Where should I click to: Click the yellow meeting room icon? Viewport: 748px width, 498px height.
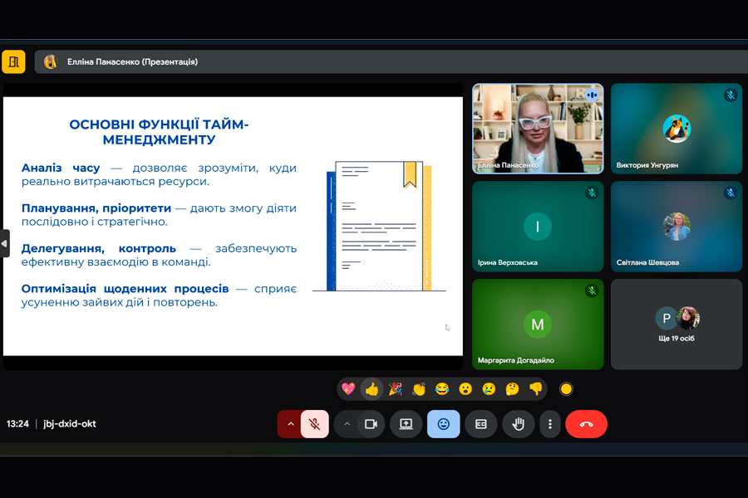[x=13, y=61]
